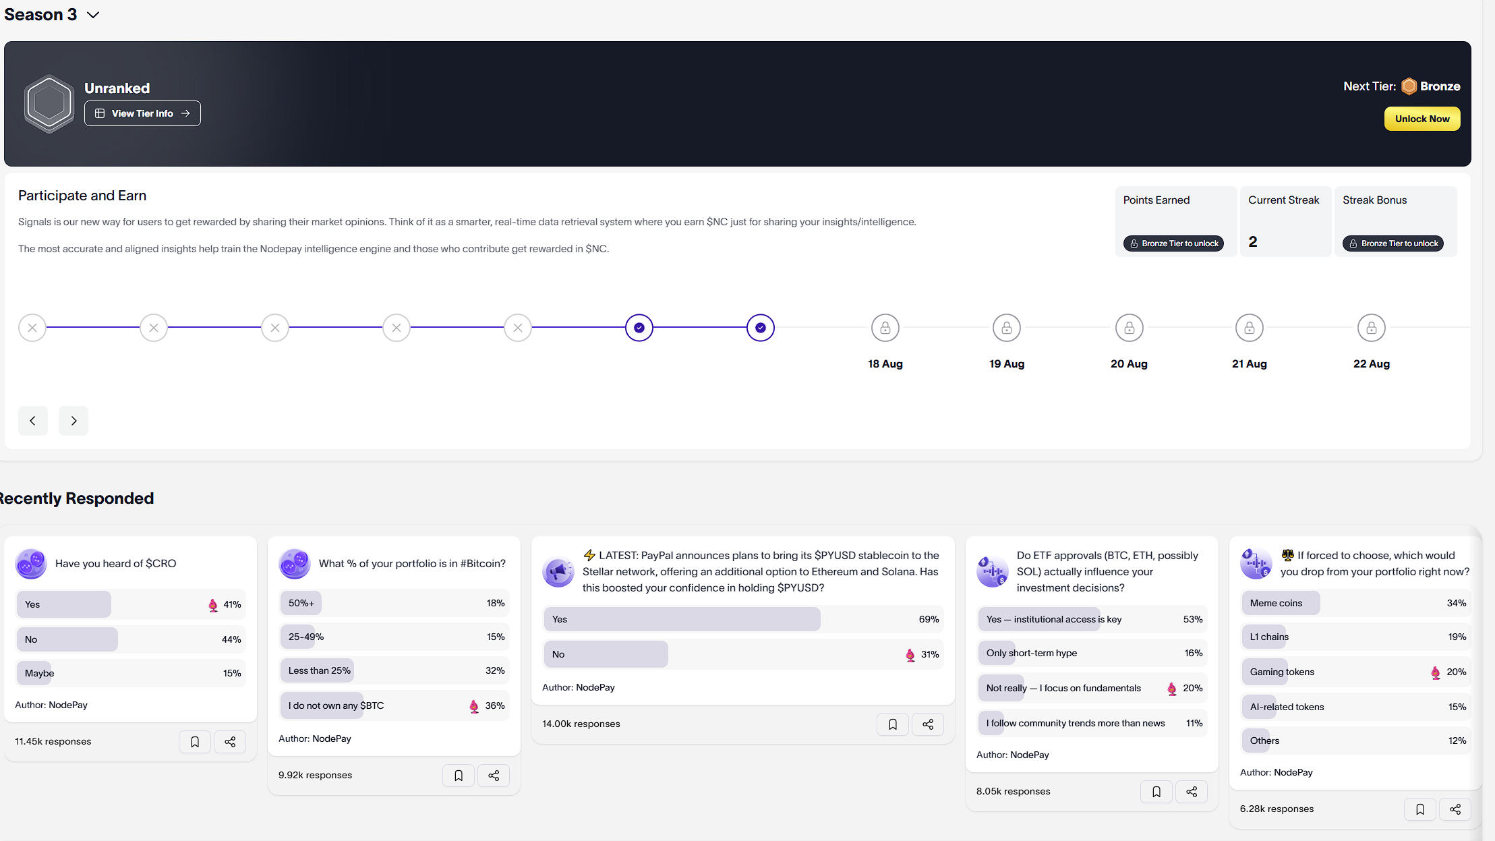Bookmark the portfolio drop poll
The width and height of the screenshot is (1495, 841).
[x=1420, y=809]
